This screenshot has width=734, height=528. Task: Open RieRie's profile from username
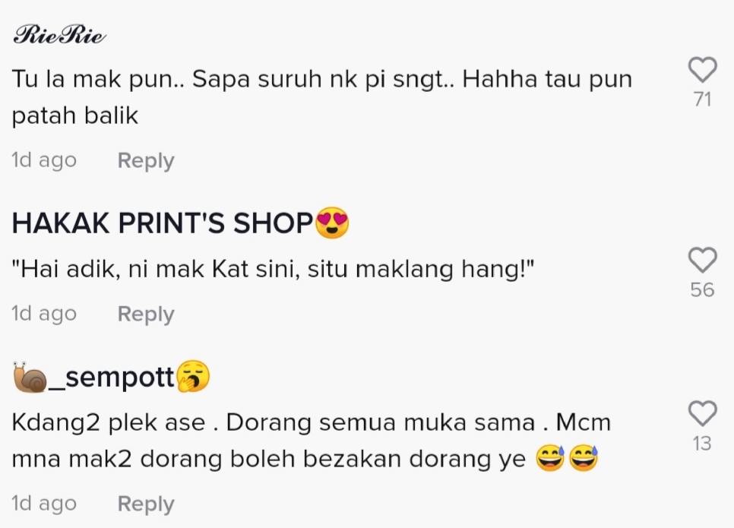[59, 35]
